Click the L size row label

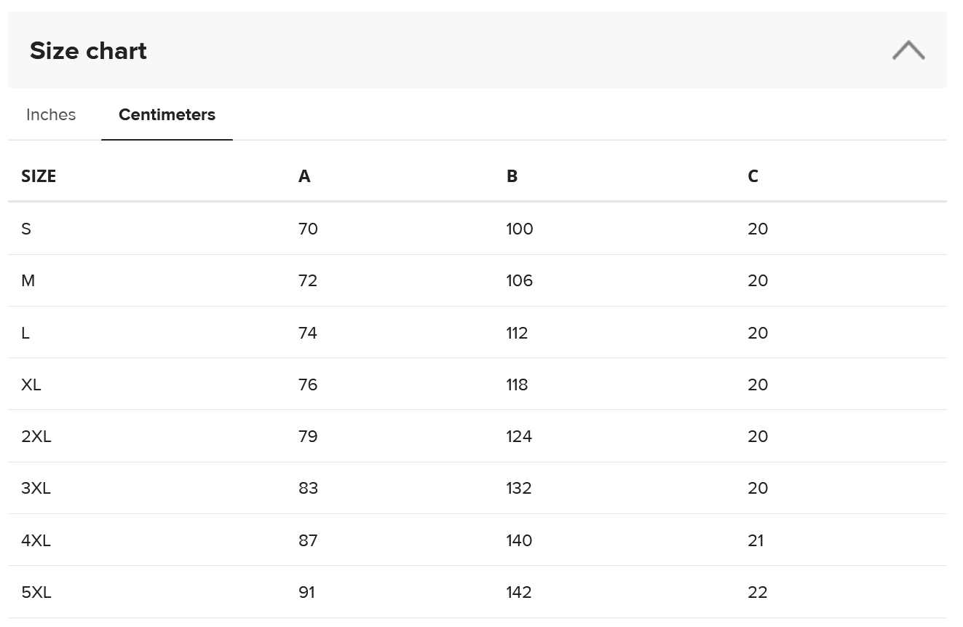pyautogui.click(x=25, y=334)
